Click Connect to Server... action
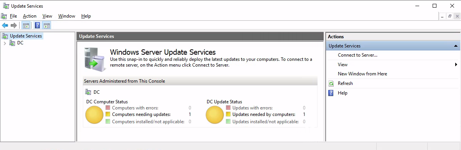 pos(357,55)
